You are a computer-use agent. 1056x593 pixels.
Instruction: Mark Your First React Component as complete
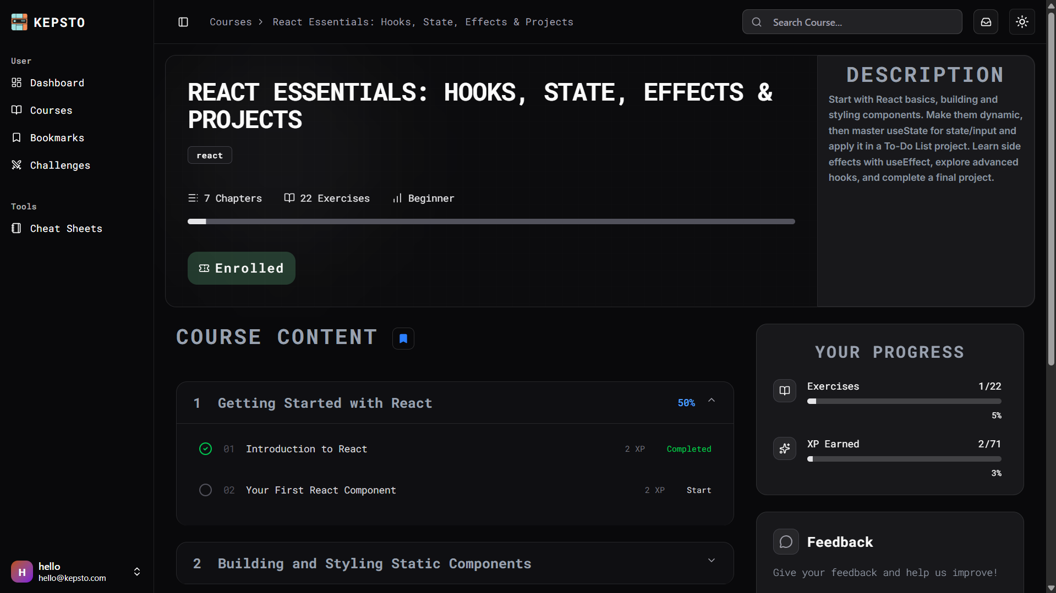205,490
